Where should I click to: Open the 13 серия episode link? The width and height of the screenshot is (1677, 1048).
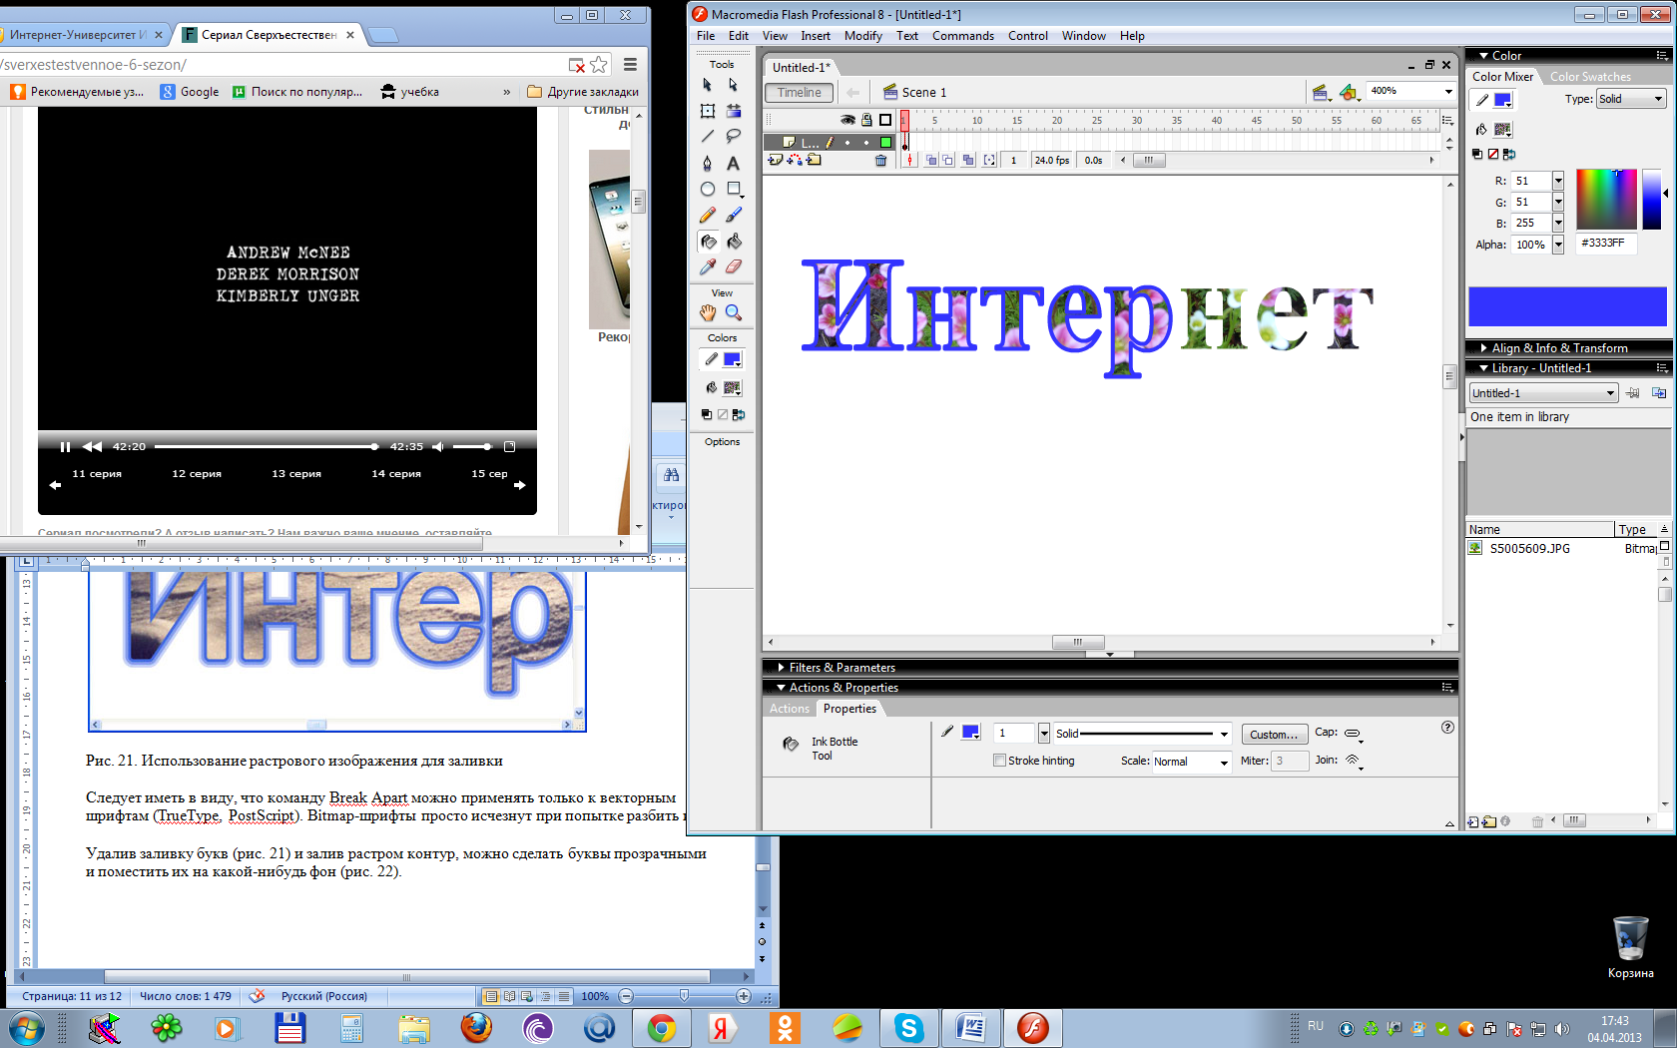coord(296,474)
